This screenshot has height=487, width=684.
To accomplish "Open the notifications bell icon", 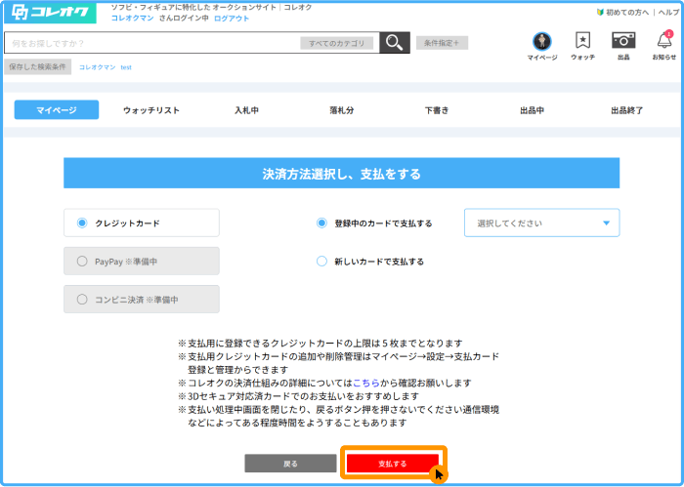I will 664,41.
